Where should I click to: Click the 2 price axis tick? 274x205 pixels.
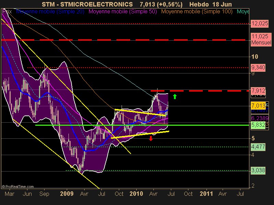click(253, 186)
